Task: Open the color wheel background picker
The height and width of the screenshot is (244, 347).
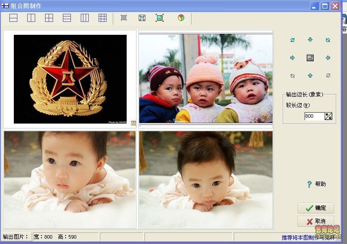Action: (181, 18)
